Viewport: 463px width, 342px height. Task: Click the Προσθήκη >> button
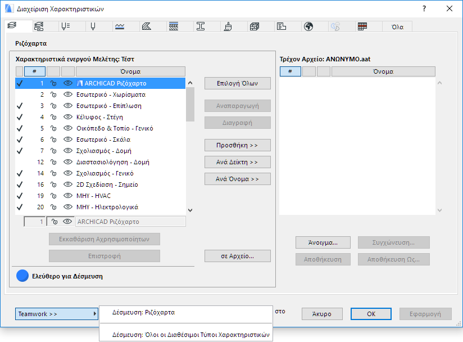point(238,145)
